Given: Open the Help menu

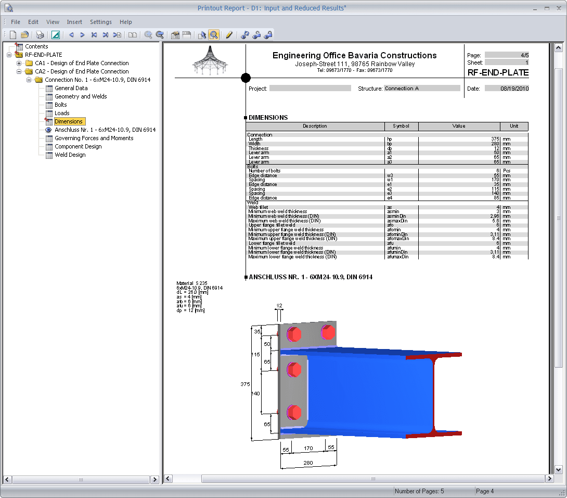Looking at the screenshot, I should (126, 22).
